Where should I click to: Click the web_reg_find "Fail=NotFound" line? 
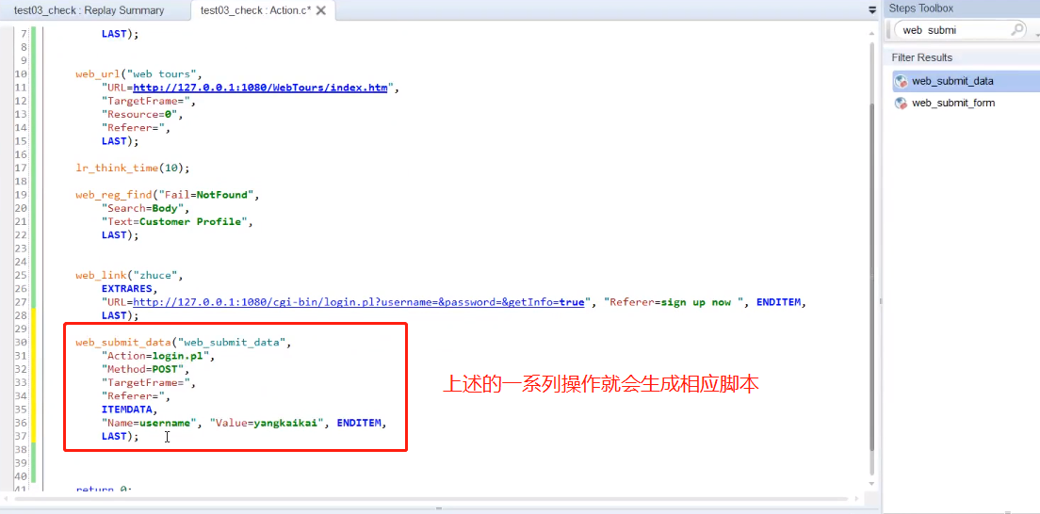pyautogui.click(x=168, y=195)
